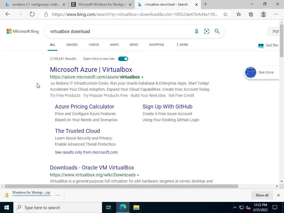284x213 pixels.
Task: Click the horizontal scrollbar thumb
Action: [x=121, y=186]
